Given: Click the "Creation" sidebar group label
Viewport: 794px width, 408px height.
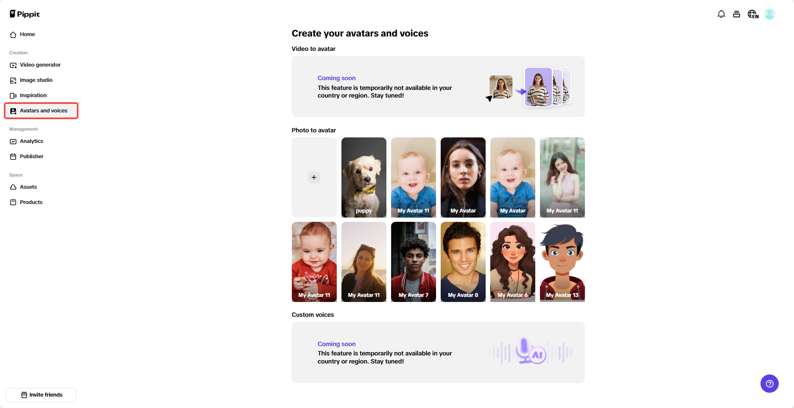Looking at the screenshot, I should (19, 53).
